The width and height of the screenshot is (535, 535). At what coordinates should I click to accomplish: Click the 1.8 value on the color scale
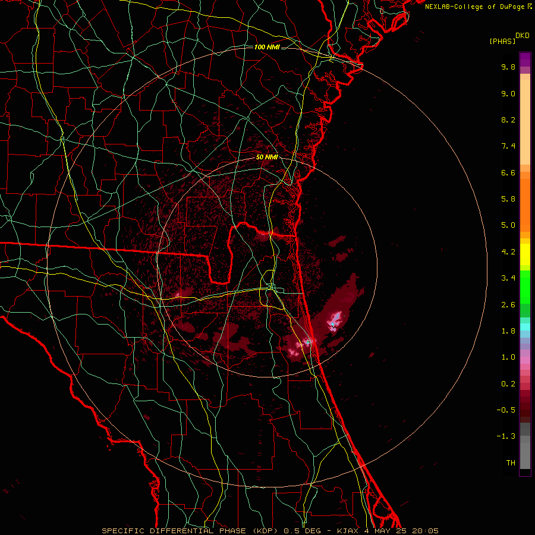pos(508,331)
